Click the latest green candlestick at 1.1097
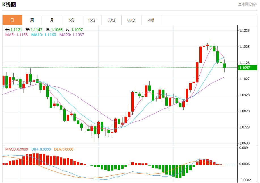The image size is (260, 183). pos(224,66)
